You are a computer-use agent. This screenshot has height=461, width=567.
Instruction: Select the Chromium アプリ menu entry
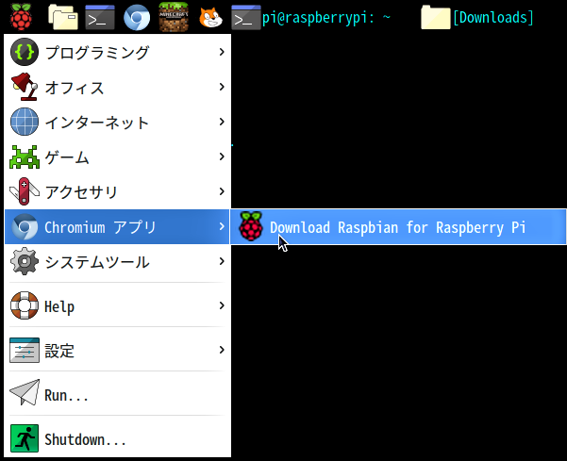coord(118,227)
